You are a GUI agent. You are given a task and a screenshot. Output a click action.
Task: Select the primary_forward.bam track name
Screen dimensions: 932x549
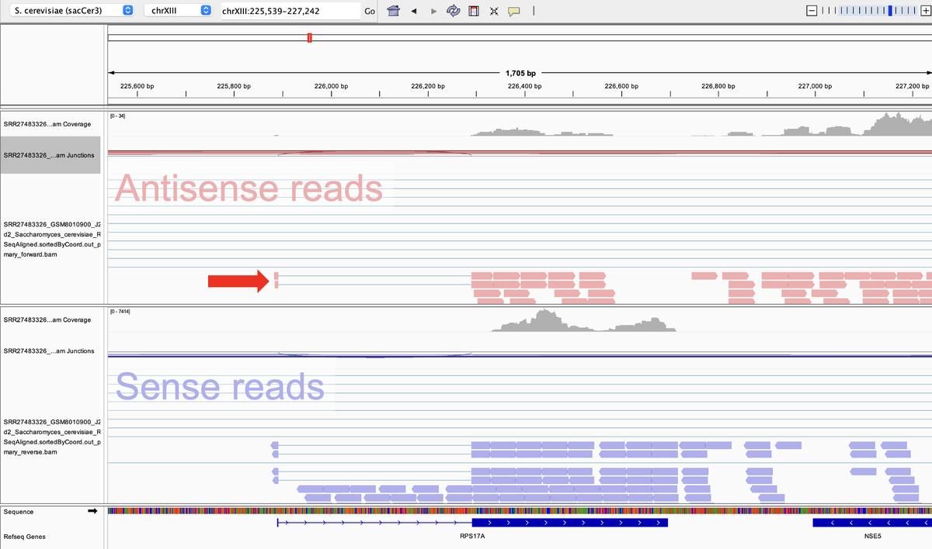(x=51, y=240)
